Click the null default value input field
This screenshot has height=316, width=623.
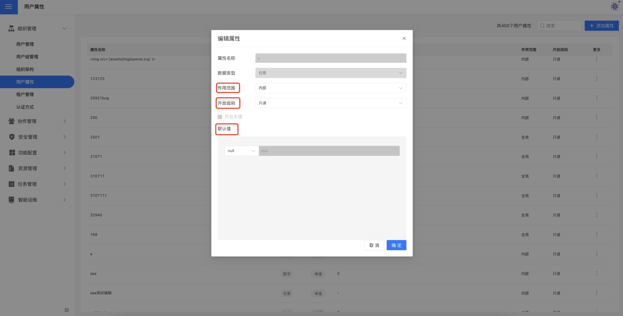click(329, 151)
